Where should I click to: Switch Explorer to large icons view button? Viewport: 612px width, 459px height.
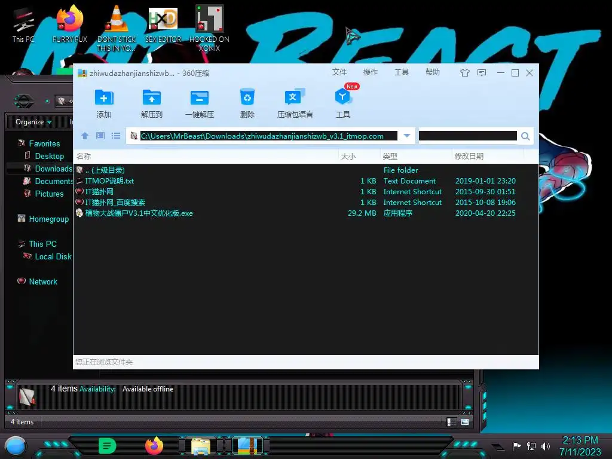tap(465, 422)
